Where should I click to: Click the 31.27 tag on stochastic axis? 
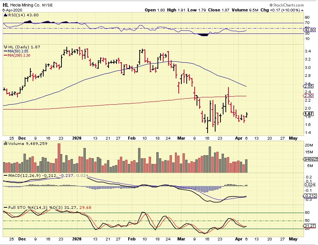click(x=310, y=226)
